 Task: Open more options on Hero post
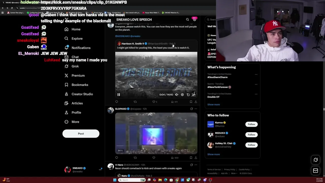tap(196, 165)
